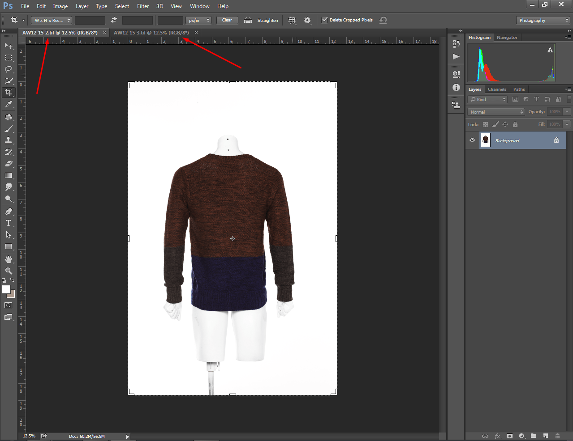The height and width of the screenshot is (441, 573).
Task: Switch to the Navigator tab
Action: (507, 38)
